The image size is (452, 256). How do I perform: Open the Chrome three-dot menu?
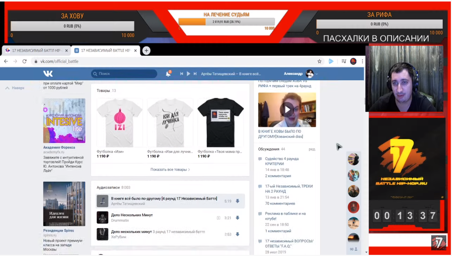point(363,61)
